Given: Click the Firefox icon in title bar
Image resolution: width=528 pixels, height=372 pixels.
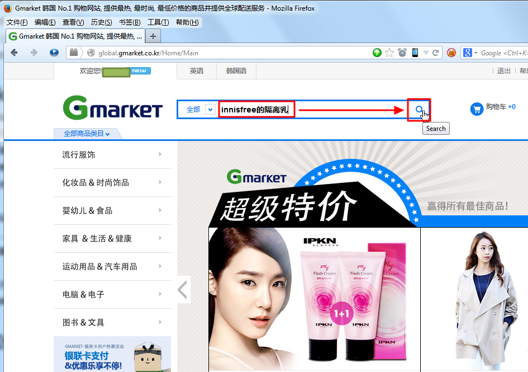Looking at the screenshot, I should click(x=7, y=8).
